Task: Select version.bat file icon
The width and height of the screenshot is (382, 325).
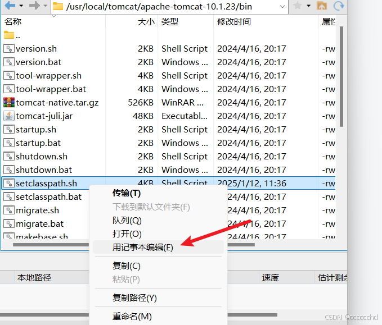Action: click(x=9, y=62)
